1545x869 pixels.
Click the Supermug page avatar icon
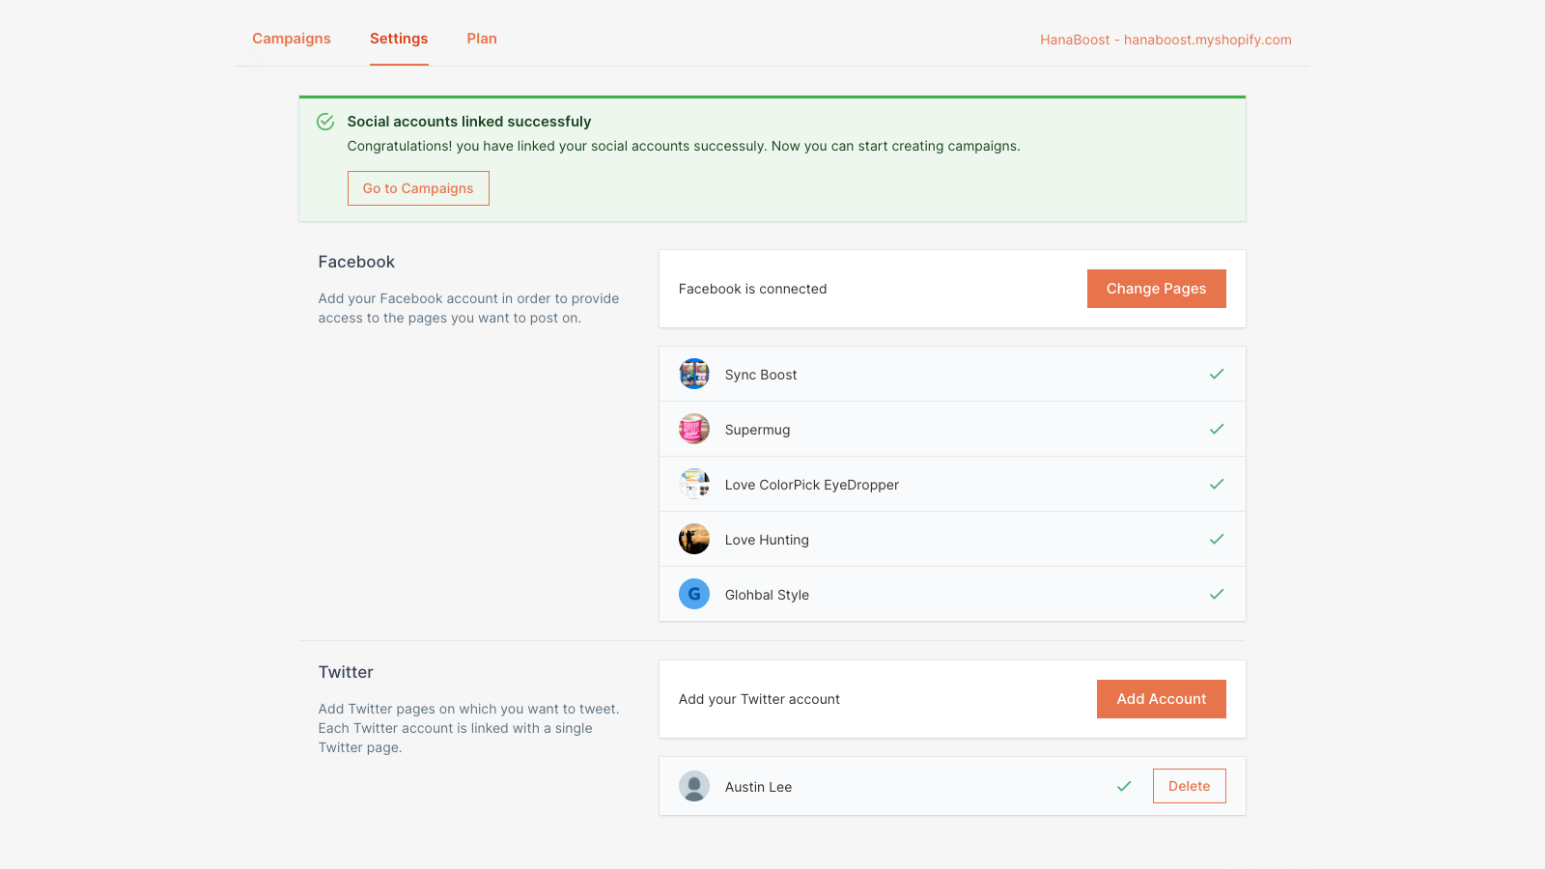(x=693, y=429)
